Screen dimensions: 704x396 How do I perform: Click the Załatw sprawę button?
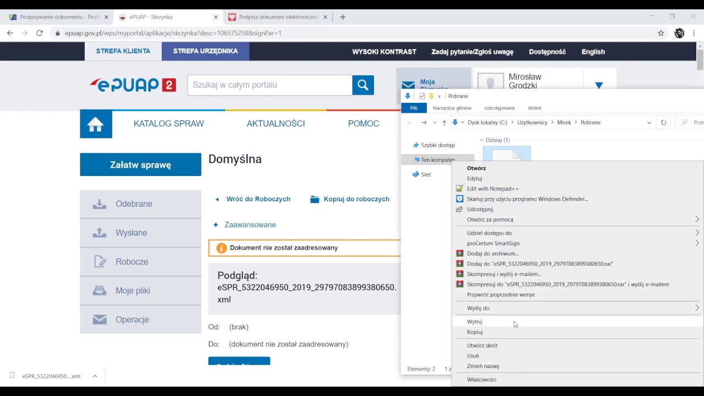[x=141, y=164]
